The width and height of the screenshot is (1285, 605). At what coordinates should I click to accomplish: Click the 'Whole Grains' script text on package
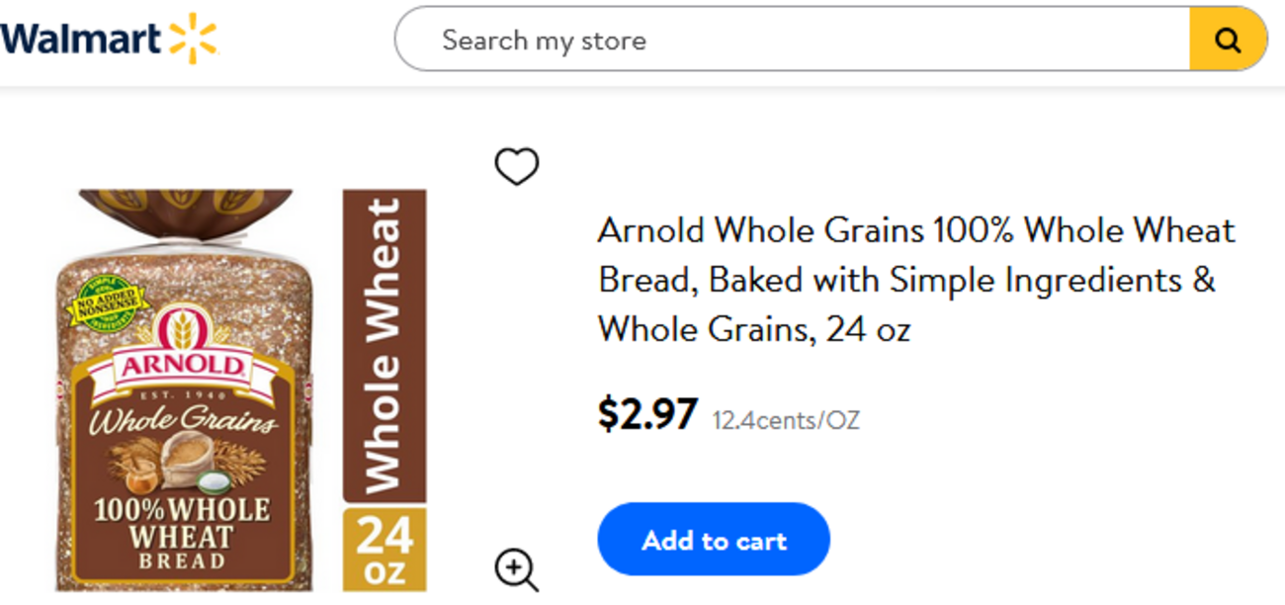coord(183,421)
